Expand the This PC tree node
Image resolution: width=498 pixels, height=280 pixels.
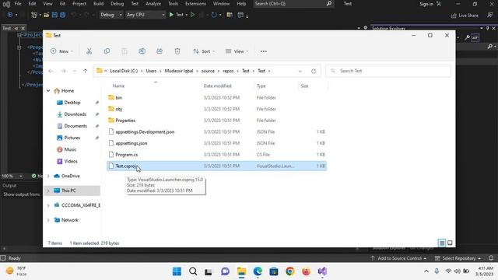tap(48, 191)
